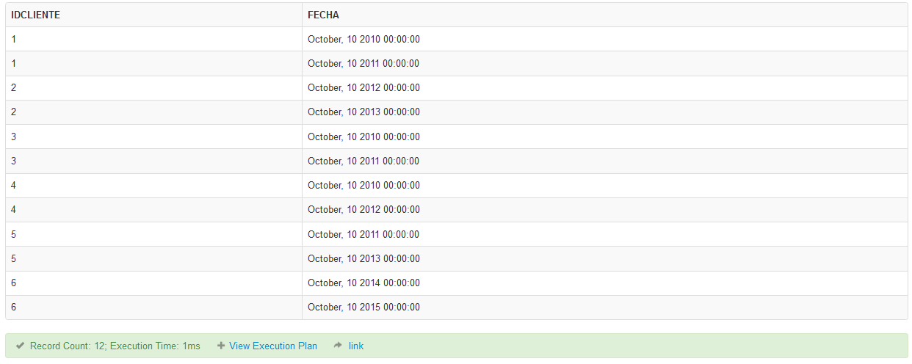Click the October, 10 2013 cell for client 2
This screenshot has width=912, height=364.
pos(363,112)
